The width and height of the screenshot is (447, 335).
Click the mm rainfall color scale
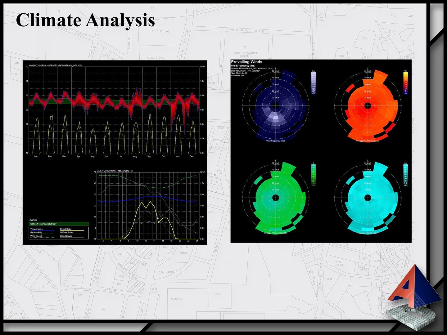tap(405, 175)
